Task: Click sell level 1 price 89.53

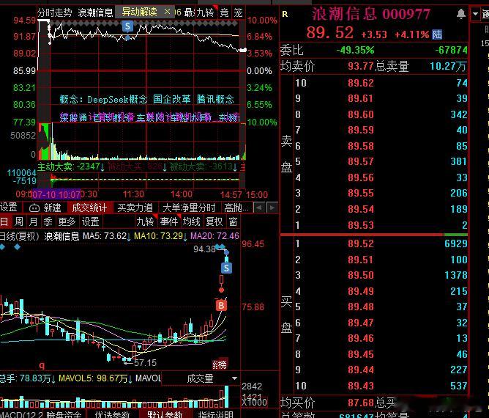Action: [x=361, y=225]
